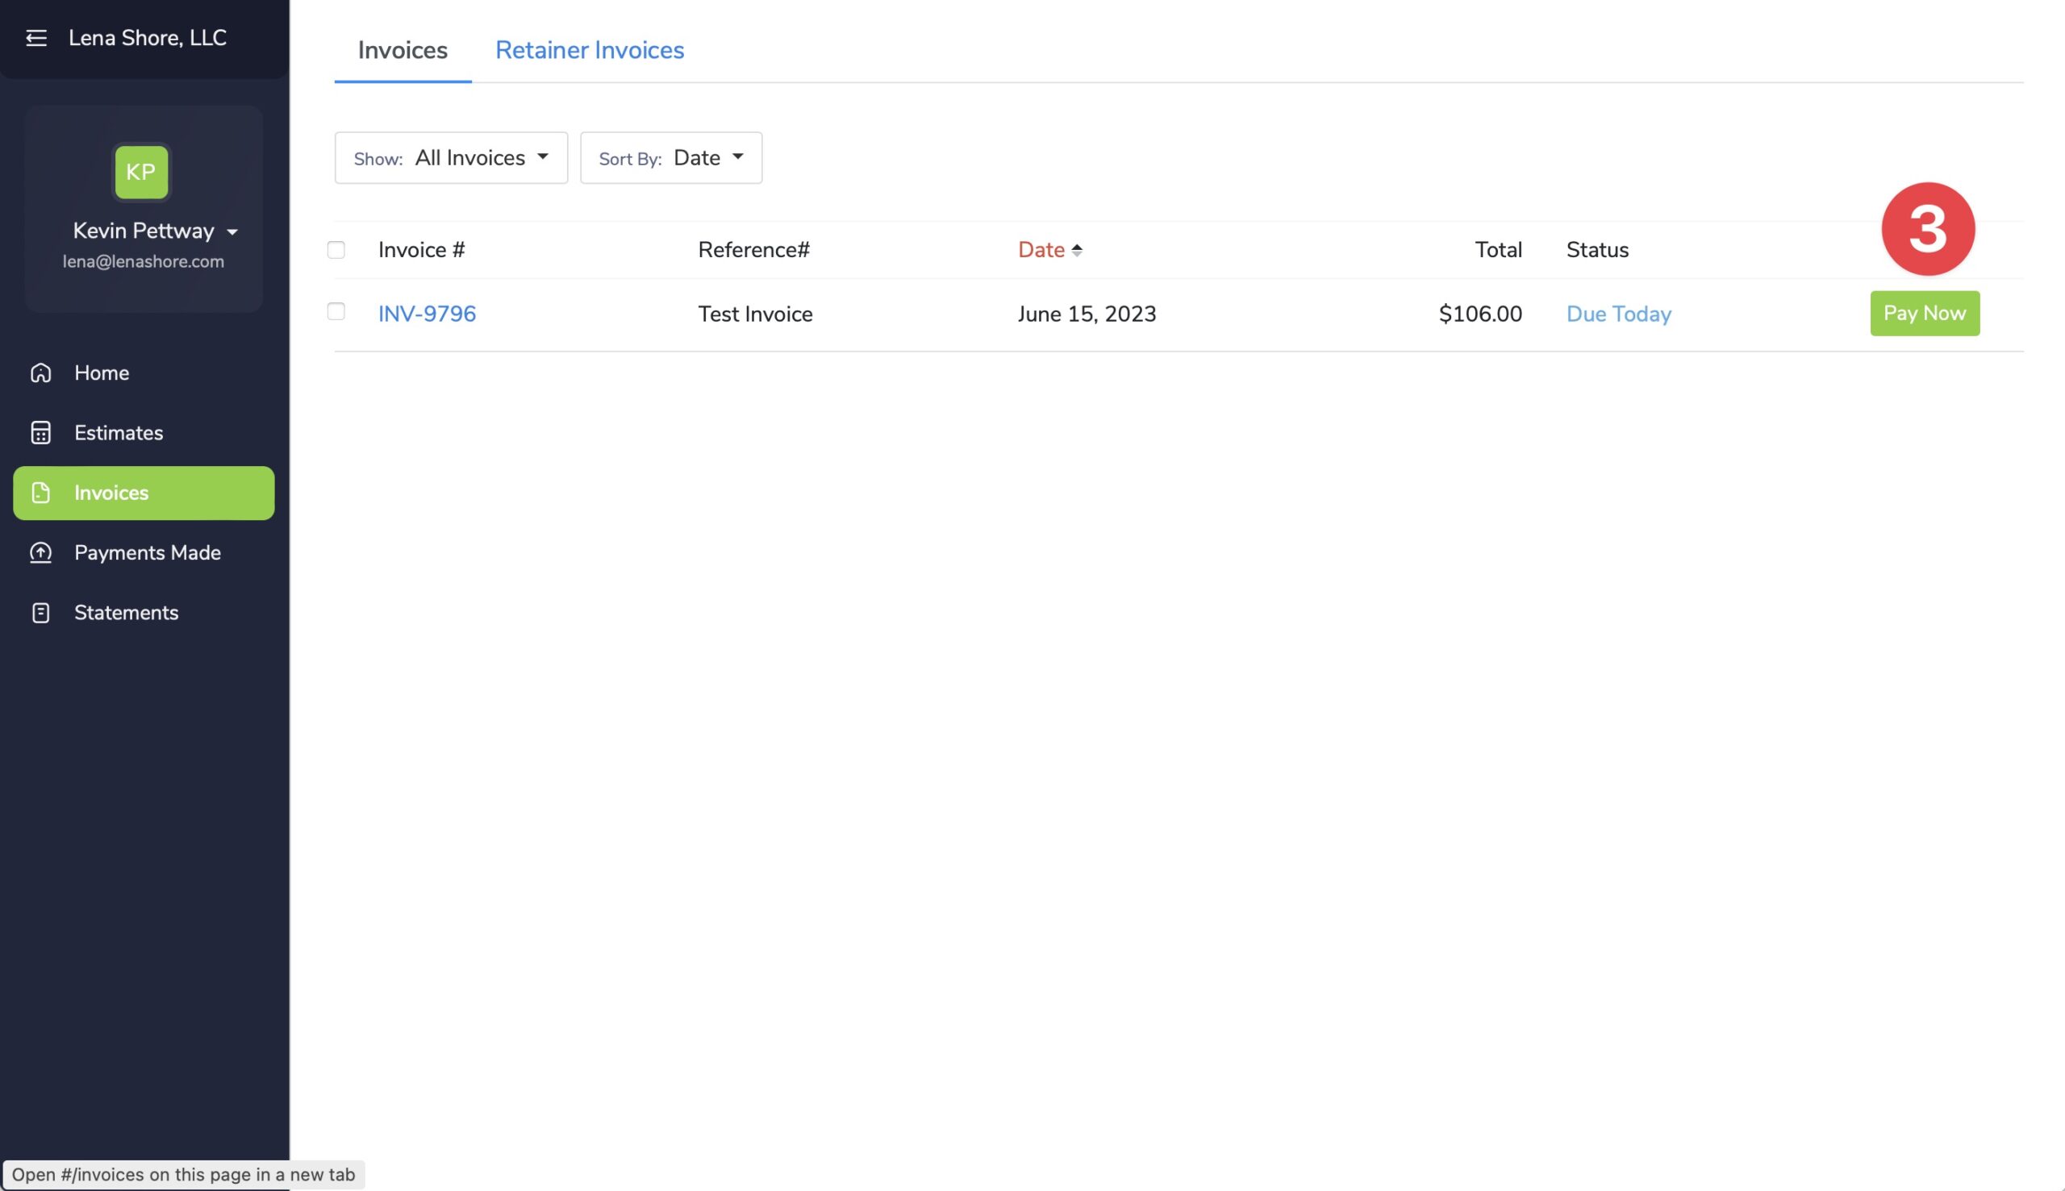Click the $106.00 total cell

1480,314
